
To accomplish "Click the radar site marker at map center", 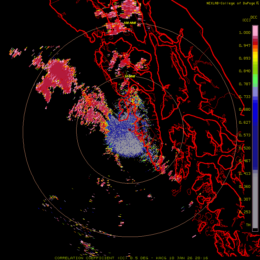I will click(130, 130).
